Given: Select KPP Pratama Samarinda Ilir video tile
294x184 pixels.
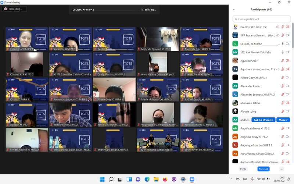Looking at the screenshot, I should pyautogui.click(x=158, y=140).
